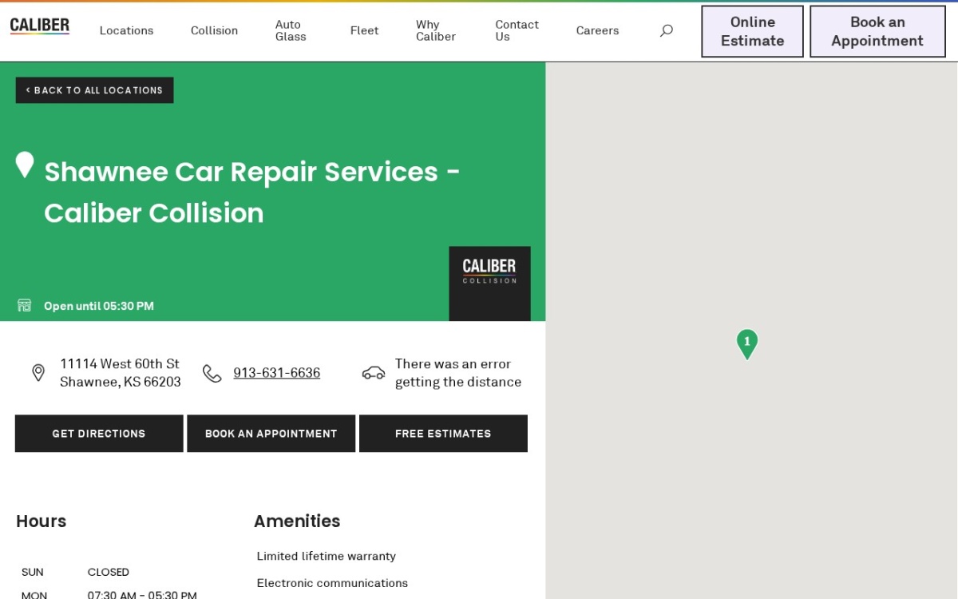Open the Fleet menu item
Screen dimensions: 958x599
pyautogui.click(x=364, y=30)
